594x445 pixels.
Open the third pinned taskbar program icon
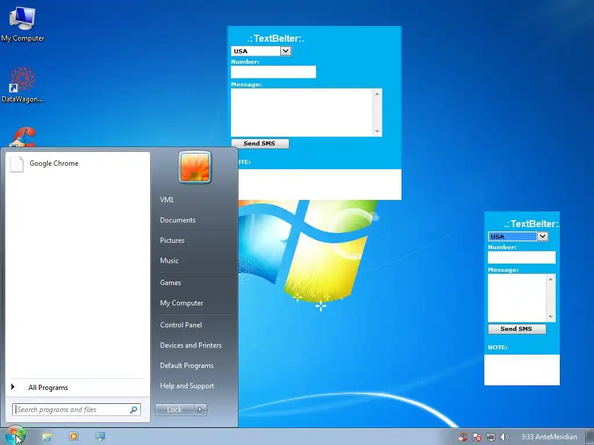pos(100,436)
